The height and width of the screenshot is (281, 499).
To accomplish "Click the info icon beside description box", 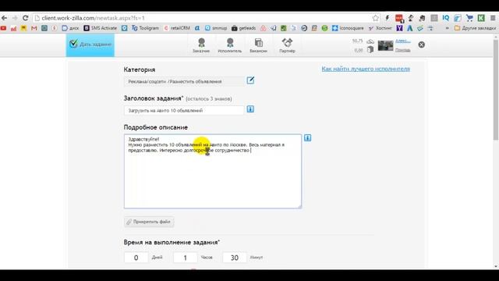I will pyautogui.click(x=307, y=138).
